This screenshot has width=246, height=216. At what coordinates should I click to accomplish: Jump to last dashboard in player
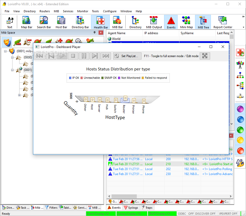tap(106, 56)
